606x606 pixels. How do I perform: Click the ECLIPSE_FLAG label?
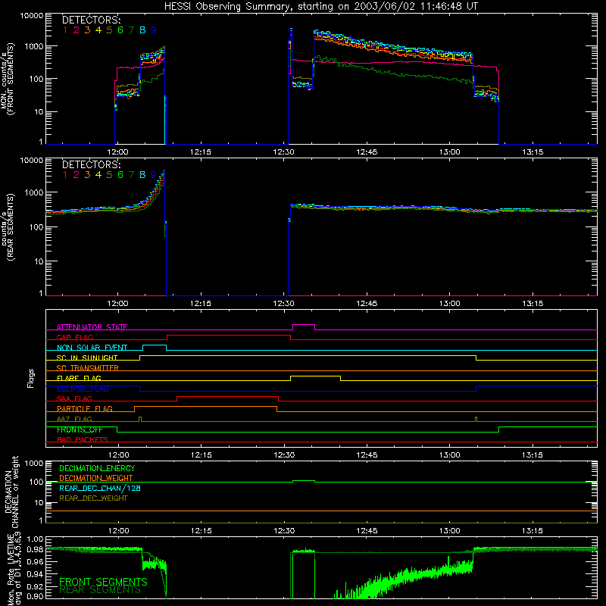tap(83, 389)
